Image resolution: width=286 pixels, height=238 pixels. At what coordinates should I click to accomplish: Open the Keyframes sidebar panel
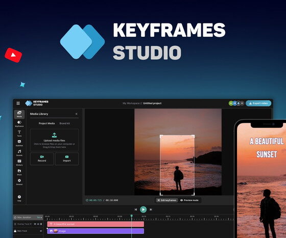pos(19,124)
